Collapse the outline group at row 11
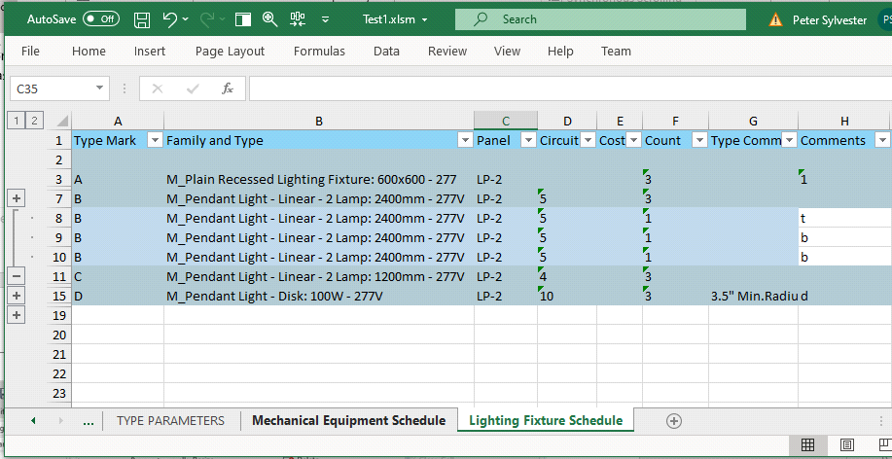Screen dimensions: 892x459 click(x=17, y=276)
